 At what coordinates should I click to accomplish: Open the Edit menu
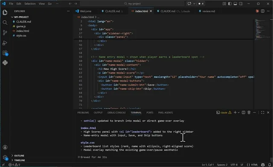click(x=19, y=3)
